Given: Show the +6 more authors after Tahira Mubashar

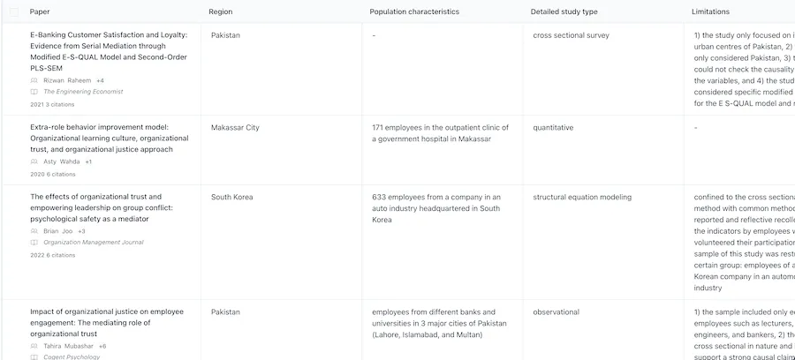Looking at the screenshot, I should [x=102, y=347].
